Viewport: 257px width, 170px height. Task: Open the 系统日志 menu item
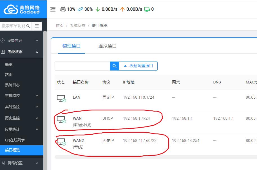tap(12, 85)
